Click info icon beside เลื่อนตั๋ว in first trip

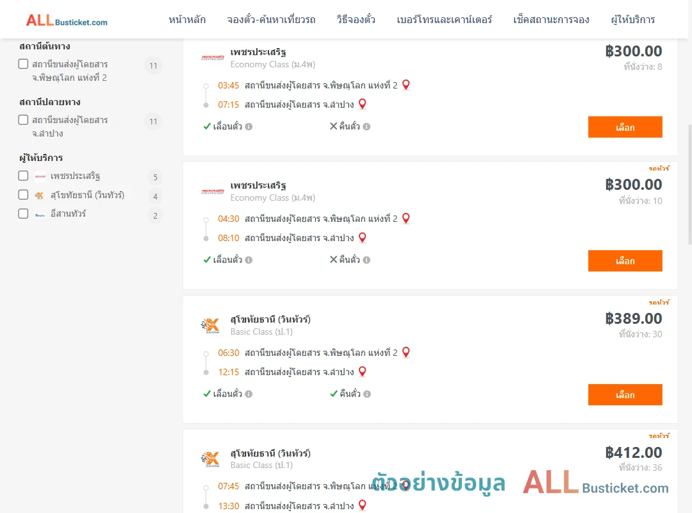coord(249,127)
